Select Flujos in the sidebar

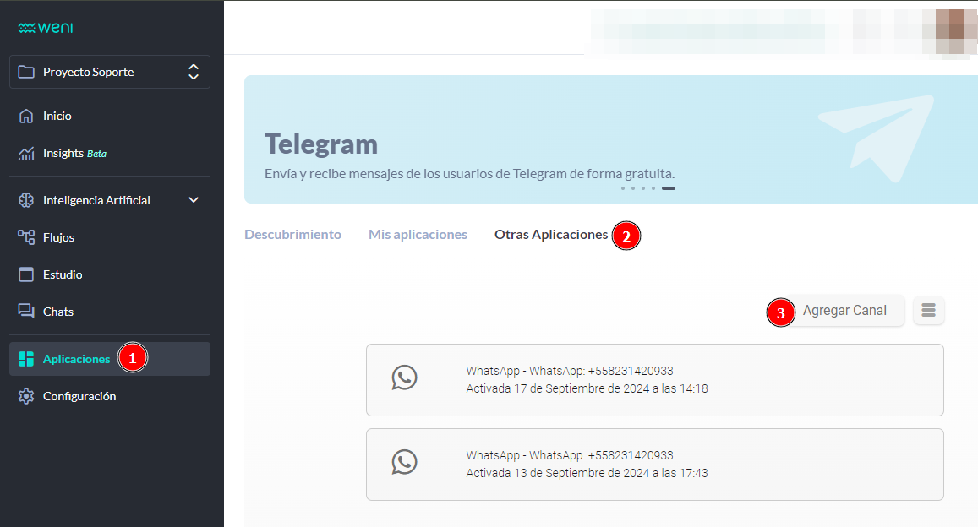[110, 237]
